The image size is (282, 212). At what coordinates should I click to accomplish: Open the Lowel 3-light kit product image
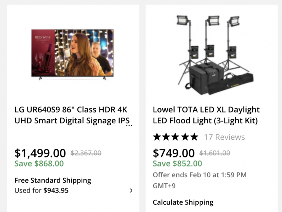click(x=211, y=55)
